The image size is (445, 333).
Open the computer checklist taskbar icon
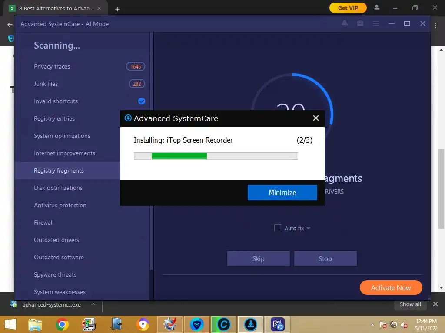coord(89,324)
